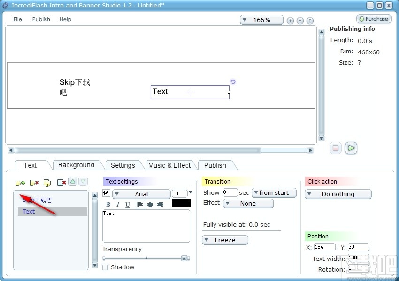The height and width of the screenshot is (281, 399).
Task: Reset zoom with the zero icon
Action: click(310, 21)
